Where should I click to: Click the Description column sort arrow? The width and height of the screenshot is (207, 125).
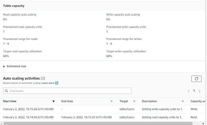[182, 101]
